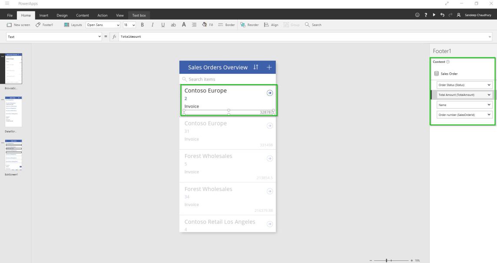This screenshot has width=497, height=263.
Task: Switch to the Action tab
Action: (103, 15)
